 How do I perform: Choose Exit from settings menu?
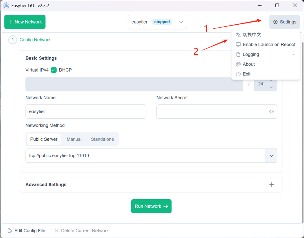pos(266,74)
